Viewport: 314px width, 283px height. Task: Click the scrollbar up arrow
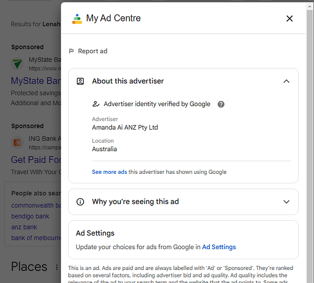coord(309,7)
